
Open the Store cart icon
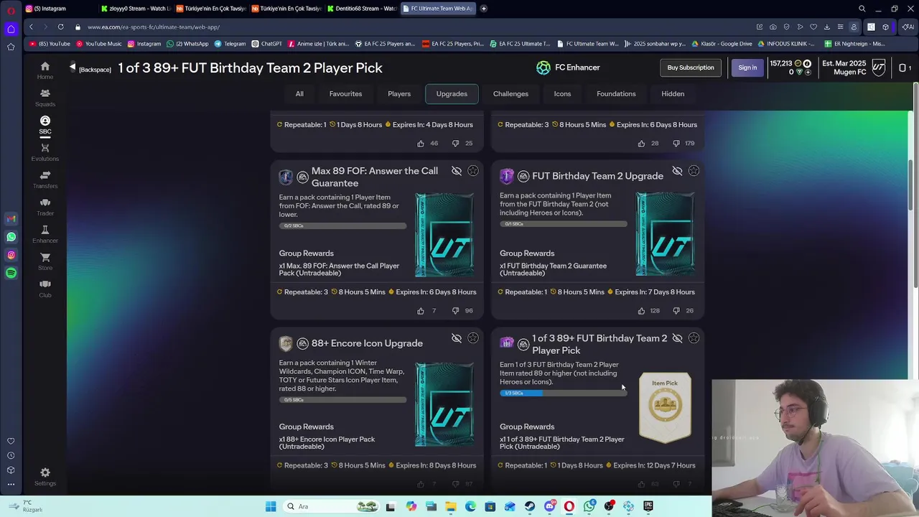[x=45, y=261]
